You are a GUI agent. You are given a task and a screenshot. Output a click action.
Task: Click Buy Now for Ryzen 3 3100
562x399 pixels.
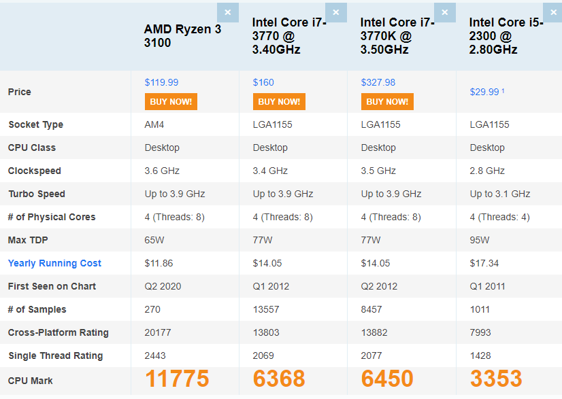coord(171,102)
